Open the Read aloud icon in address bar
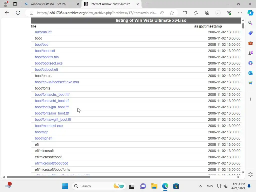The image size is (256, 192). (x=162, y=13)
